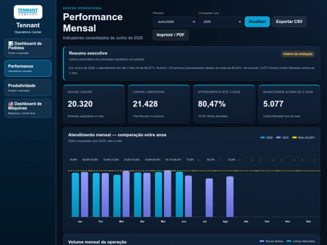Screen dimensions: 327x245
Task: Click the Mai 2025 purple bar
Action: 168,194
